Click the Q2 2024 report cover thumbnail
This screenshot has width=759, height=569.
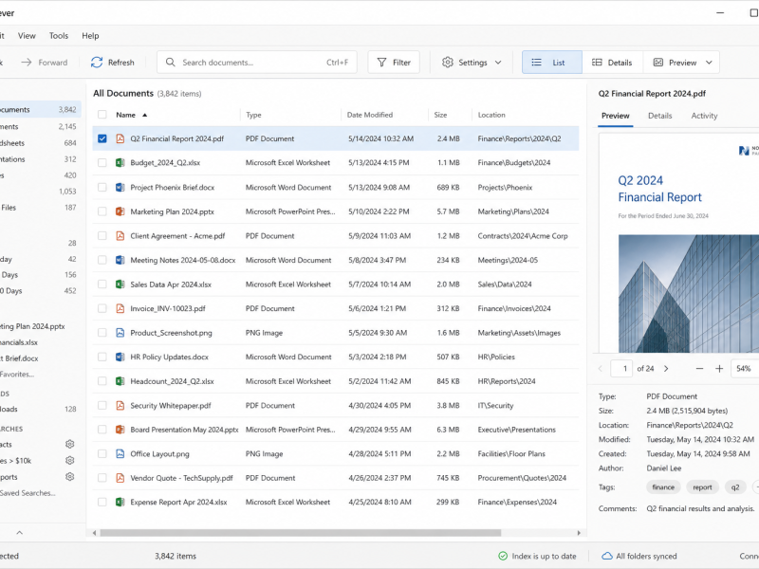[x=678, y=244]
